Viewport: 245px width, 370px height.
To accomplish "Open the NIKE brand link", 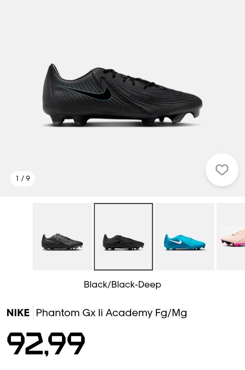I will pyautogui.click(x=18, y=313).
